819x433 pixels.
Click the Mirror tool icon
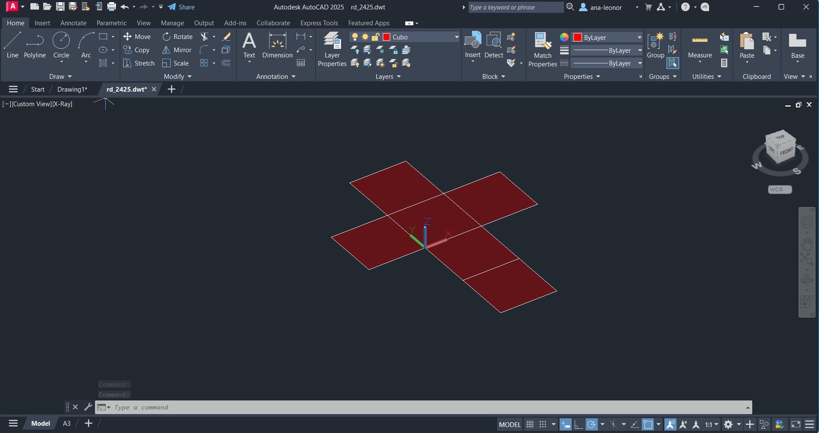pyautogui.click(x=166, y=50)
